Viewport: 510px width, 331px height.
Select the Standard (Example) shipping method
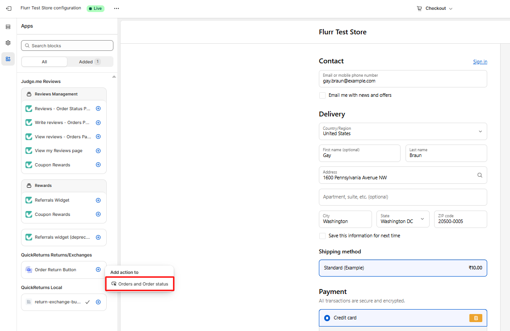[403, 268]
